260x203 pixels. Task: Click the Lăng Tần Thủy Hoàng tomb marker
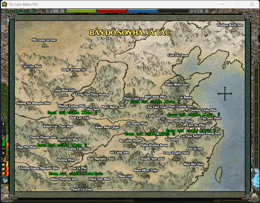pos(90,99)
